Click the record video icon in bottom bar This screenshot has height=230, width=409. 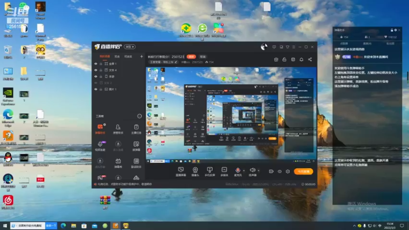pyautogui.click(x=271, y=171)
